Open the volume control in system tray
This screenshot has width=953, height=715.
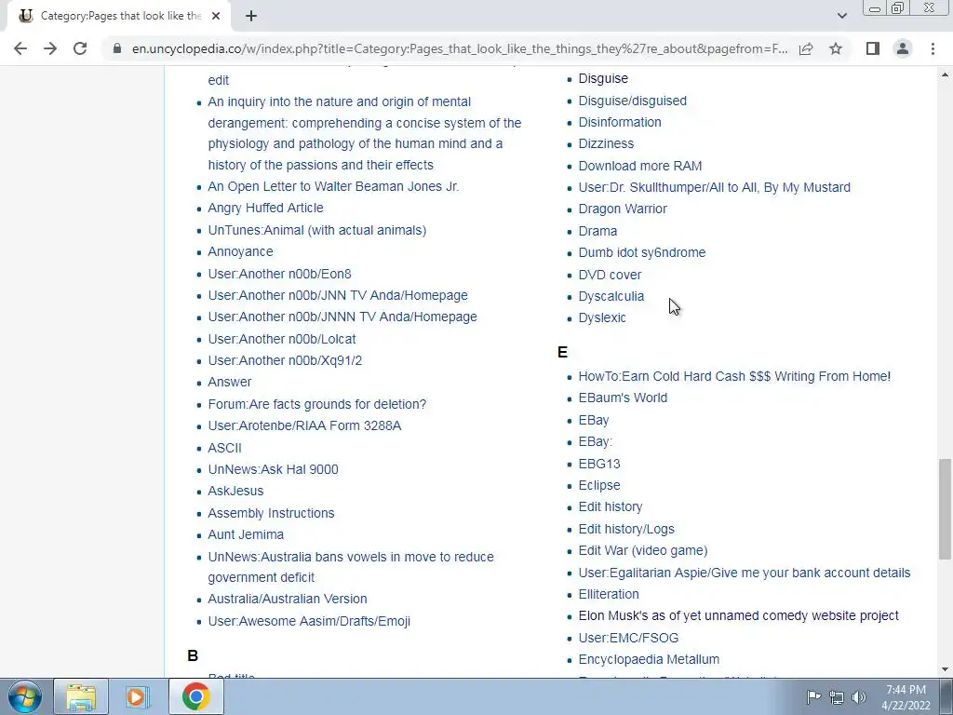[x=859, y=697]
